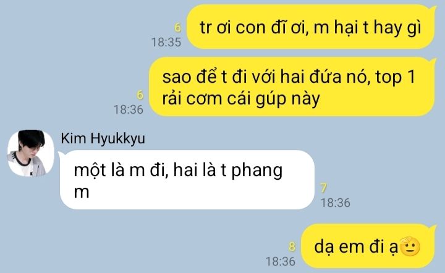Screen dimensions: 445x273
Task: Tap the unread count 7 indicator
Action: point(323,188)
